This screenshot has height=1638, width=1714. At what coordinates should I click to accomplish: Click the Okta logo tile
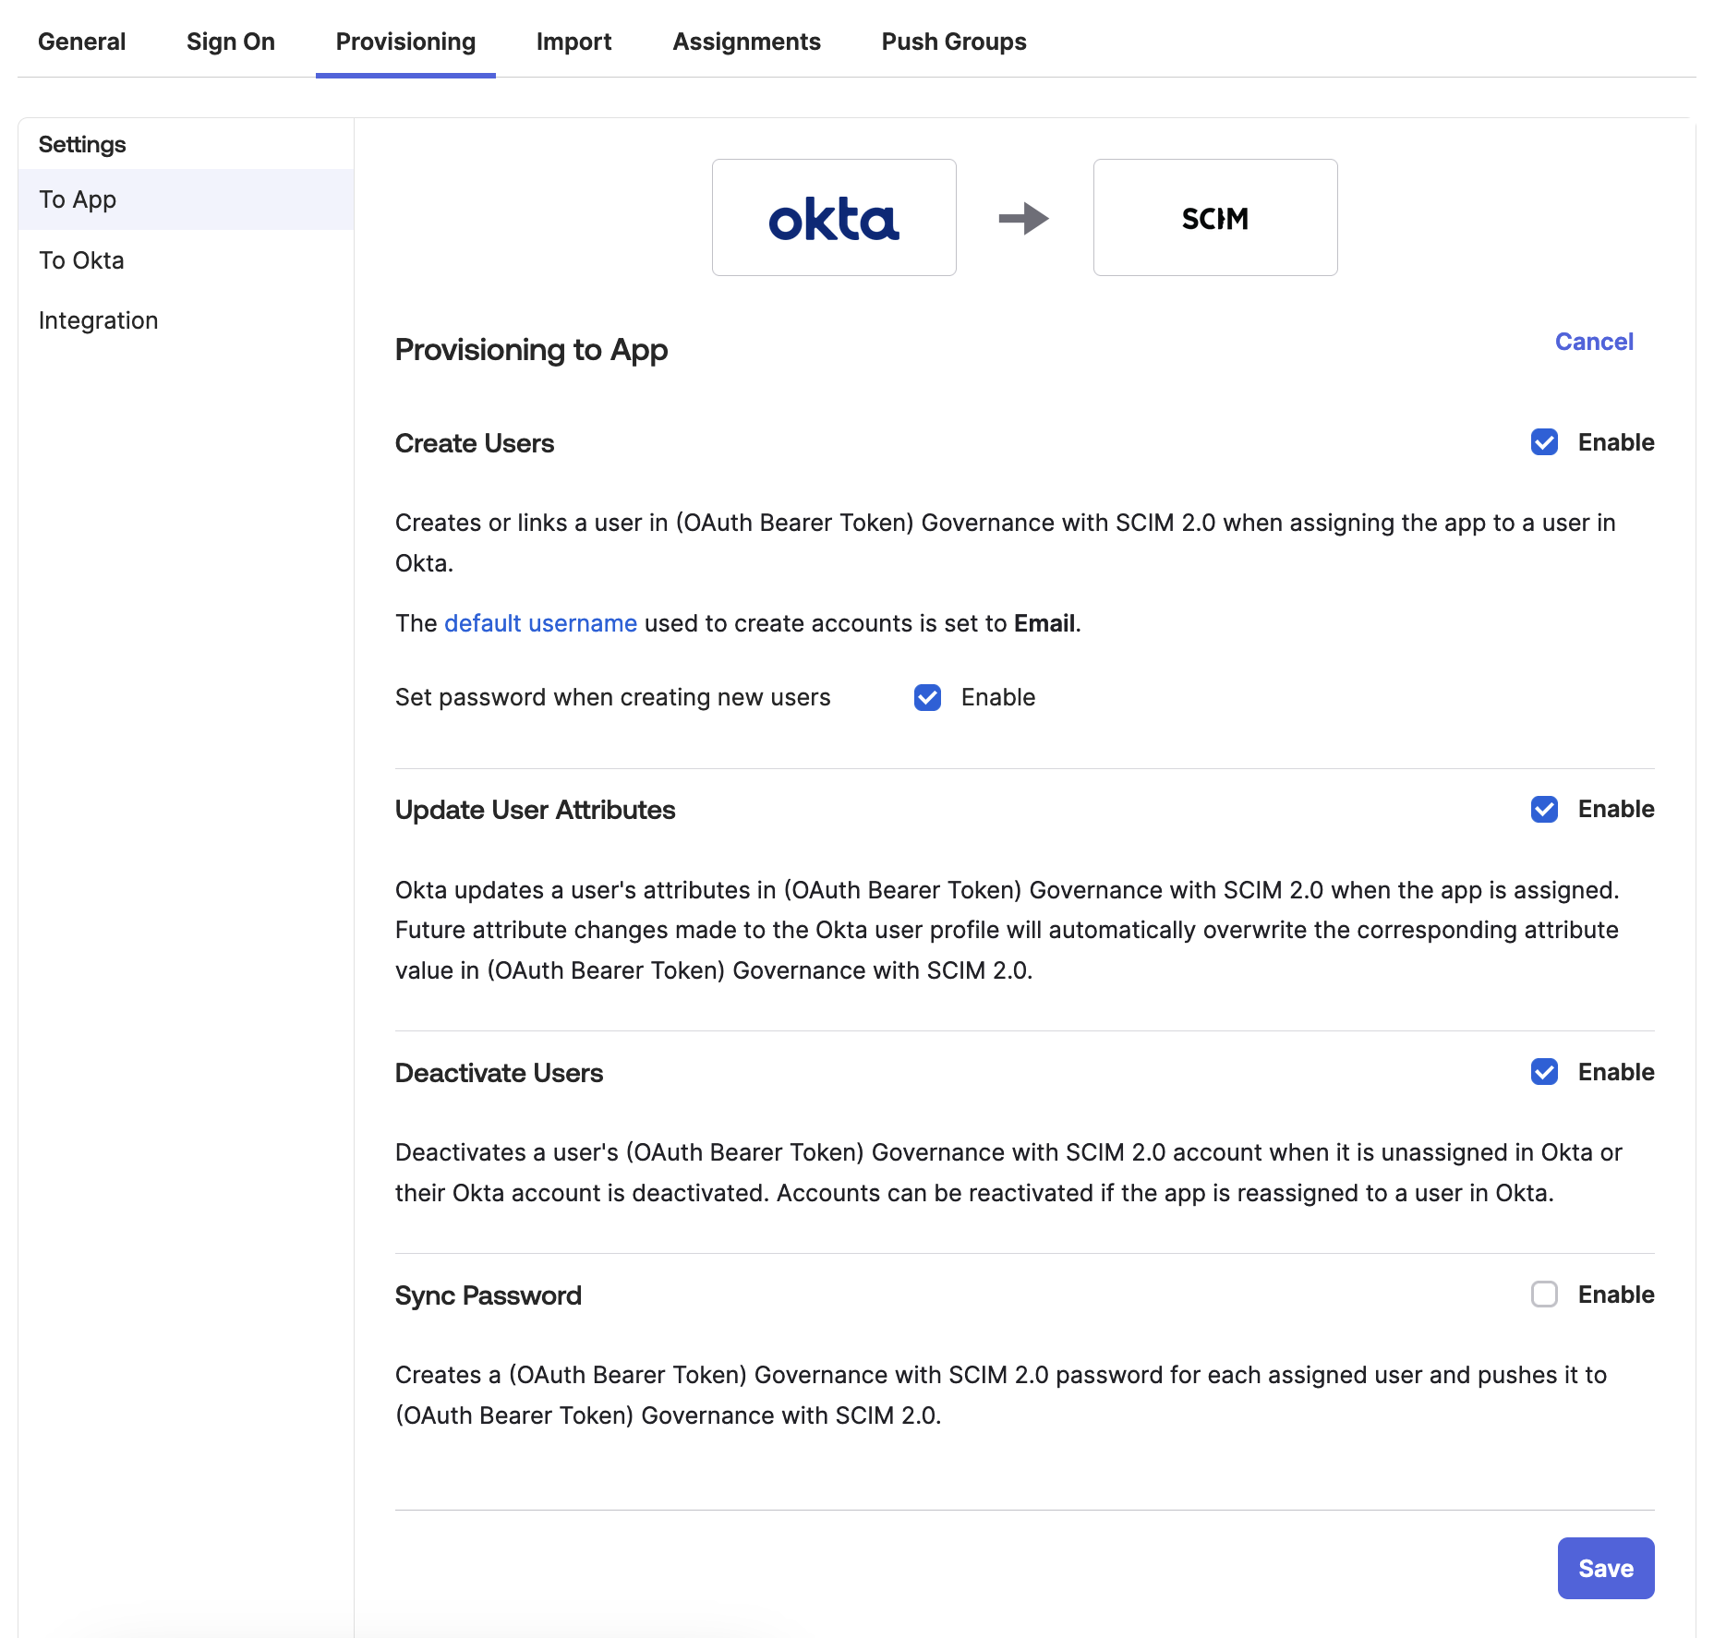click(x=834, y=218)
